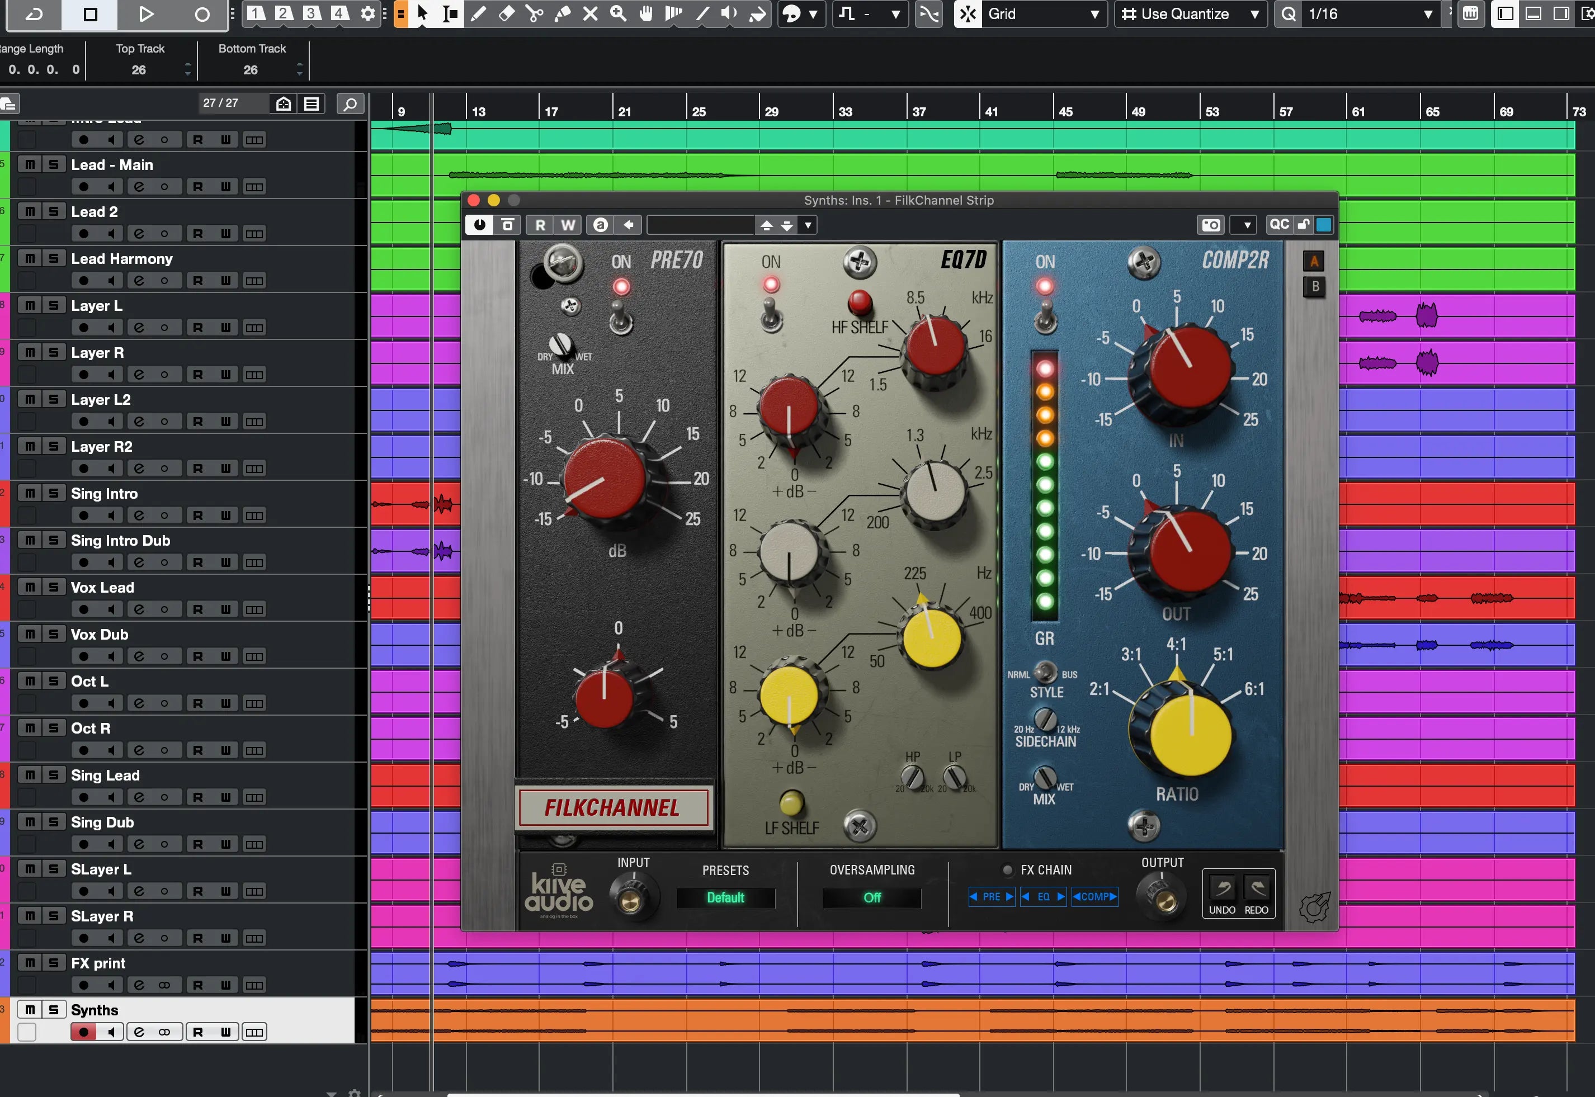1595x1097 pixels.
Task: Select the Time Warp tool
Action: (674, 14)
